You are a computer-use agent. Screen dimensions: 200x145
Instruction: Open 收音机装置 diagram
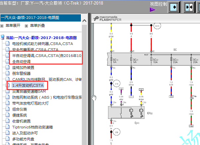pos(21,121)
